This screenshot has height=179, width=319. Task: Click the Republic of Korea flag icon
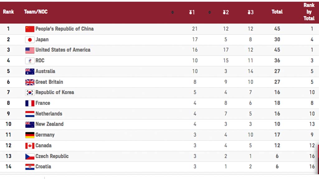pos(30,93)
